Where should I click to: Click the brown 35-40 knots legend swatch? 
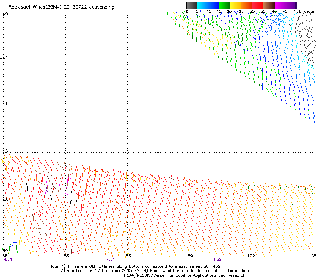269,5
